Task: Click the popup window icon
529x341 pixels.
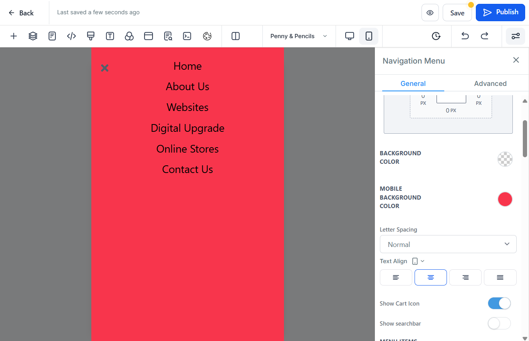Action: 148,36
